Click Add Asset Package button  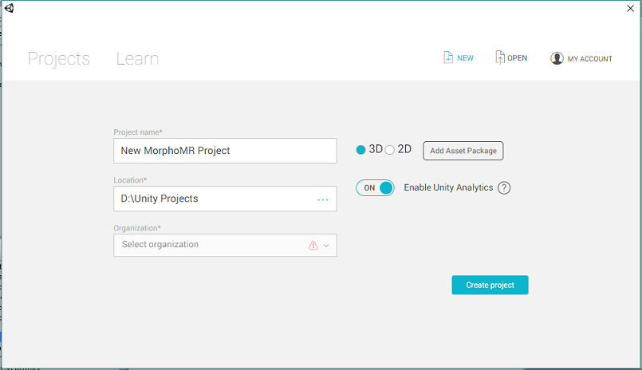click(463, 151)
